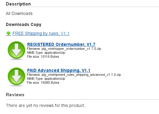Click the large green download arrow for Ordernumber
Screen dimensions: 159x114
click(x=16, y=50)
